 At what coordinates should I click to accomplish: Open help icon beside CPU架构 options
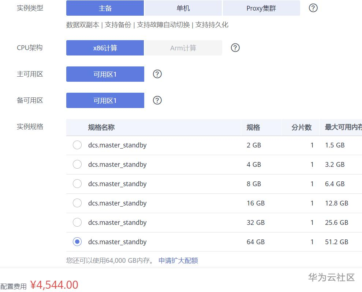[235, 48]
